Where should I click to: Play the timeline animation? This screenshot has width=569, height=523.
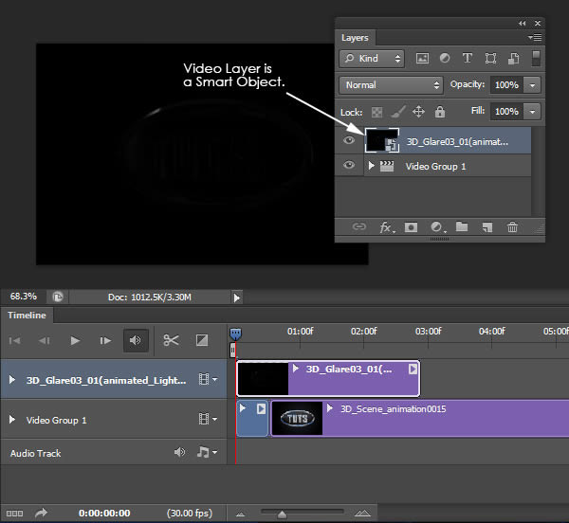(75, 341)
